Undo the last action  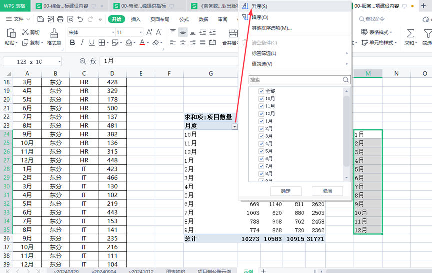click(80, 19)
